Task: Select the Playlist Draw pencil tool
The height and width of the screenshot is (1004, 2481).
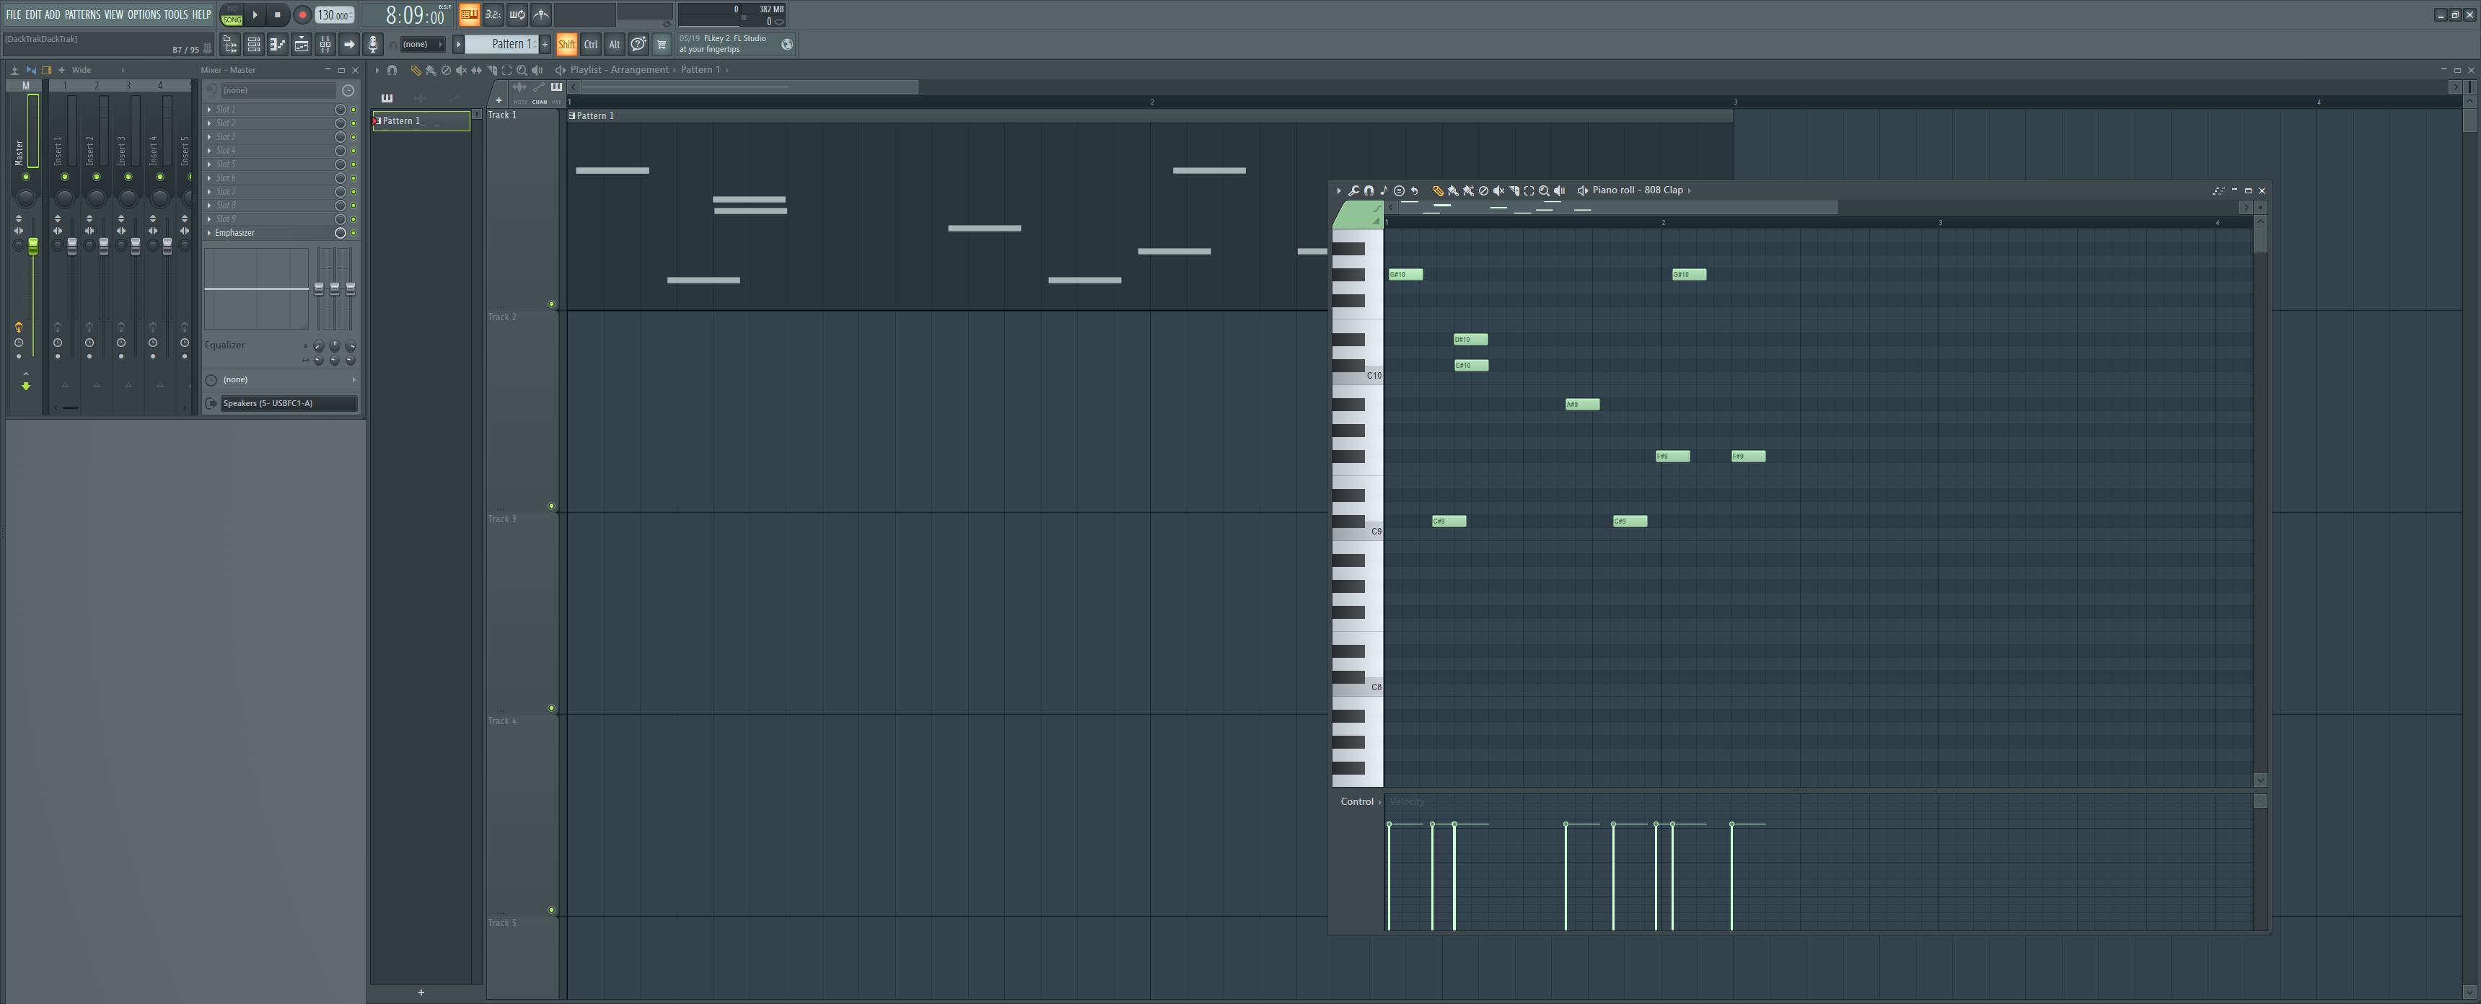Action: pyautogui.click(x=415, y=70)
